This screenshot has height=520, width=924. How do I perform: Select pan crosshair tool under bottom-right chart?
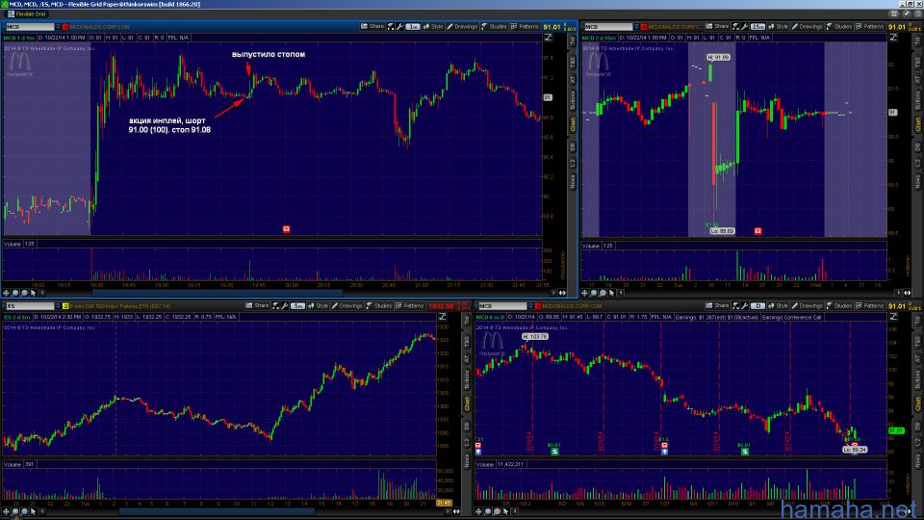(x=478, y=511)
